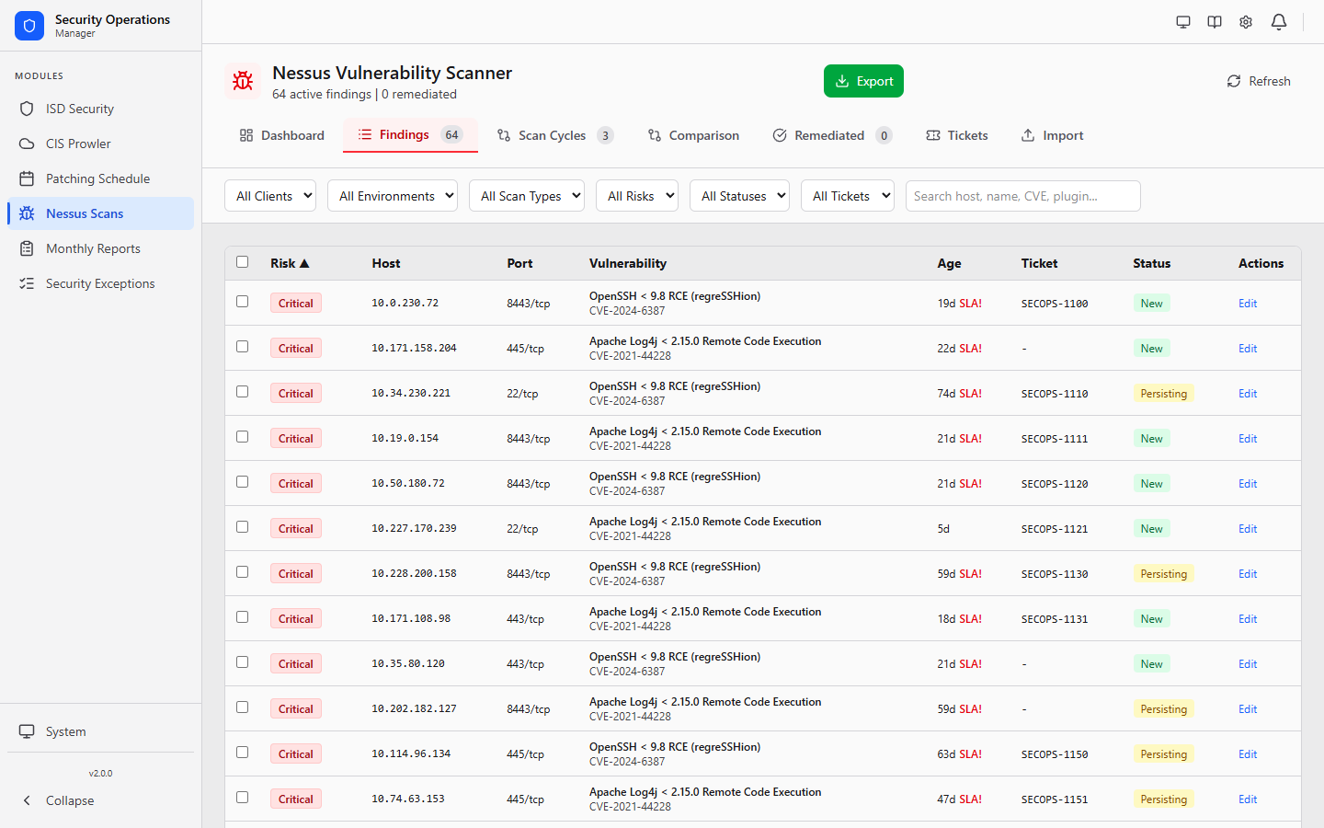Click the Security Operations shield logo

coord(29,26)
